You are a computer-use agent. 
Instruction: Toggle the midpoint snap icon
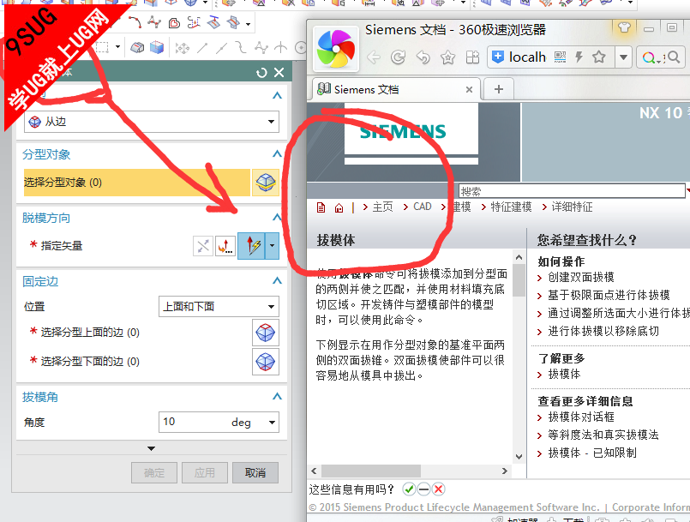click(222, 47)
